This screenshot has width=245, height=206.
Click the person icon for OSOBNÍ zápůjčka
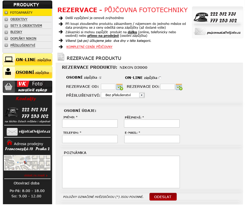(x=8, y=72)
